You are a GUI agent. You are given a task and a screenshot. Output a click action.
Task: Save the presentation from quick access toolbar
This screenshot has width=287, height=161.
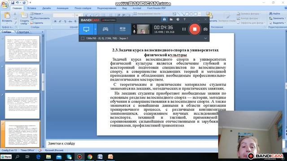click(x=13, y=3)
